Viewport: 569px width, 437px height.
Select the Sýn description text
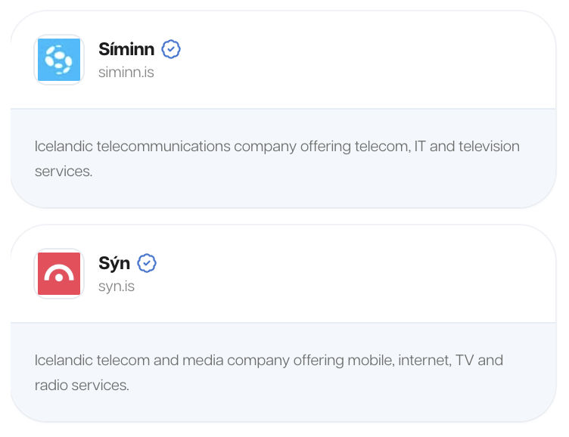tap(269, 373)
